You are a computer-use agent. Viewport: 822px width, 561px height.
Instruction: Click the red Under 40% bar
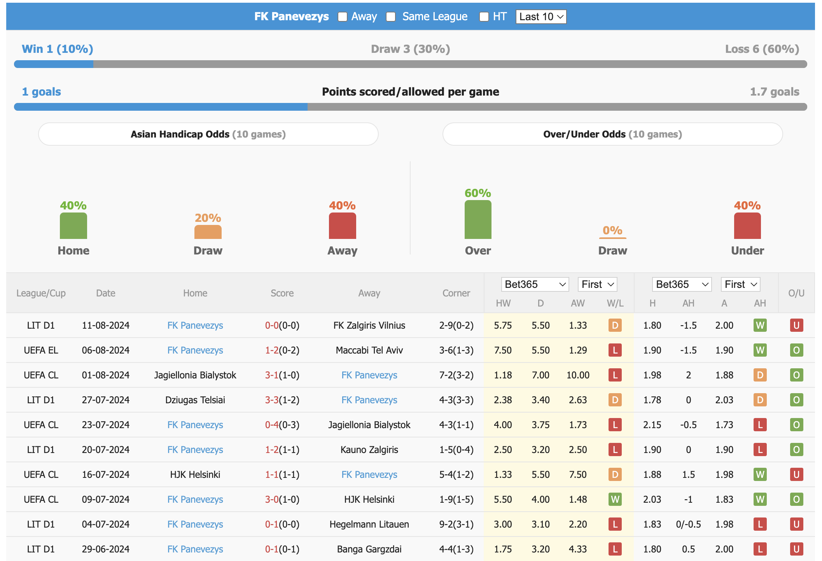click(747, 226)
